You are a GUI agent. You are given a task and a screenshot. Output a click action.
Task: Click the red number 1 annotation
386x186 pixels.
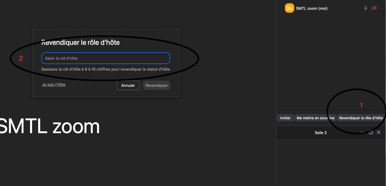tap(362, 105)
